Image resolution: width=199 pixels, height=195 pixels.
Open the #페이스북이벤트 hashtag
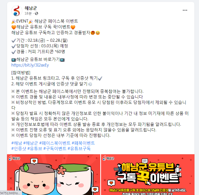[x=55, y=143]
